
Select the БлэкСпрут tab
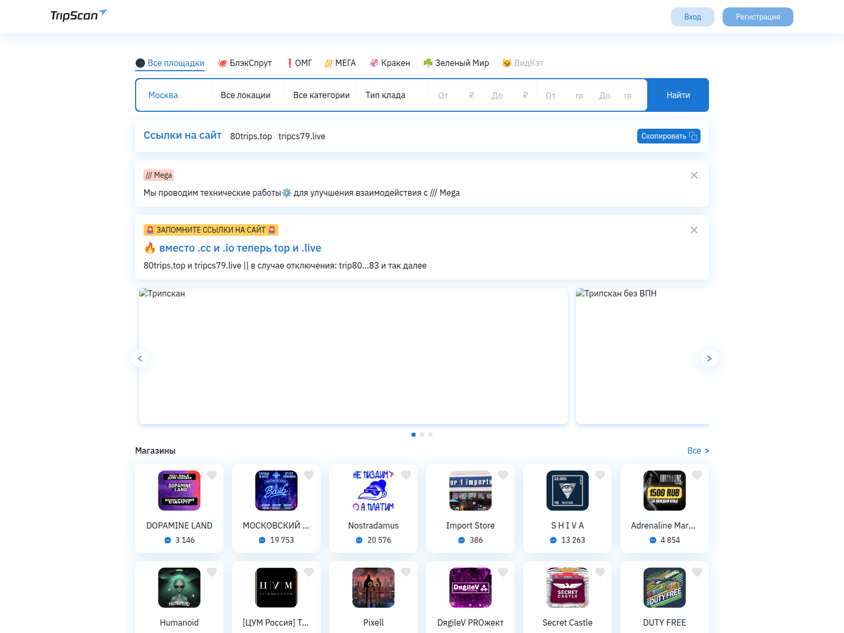tap(245, 63)
